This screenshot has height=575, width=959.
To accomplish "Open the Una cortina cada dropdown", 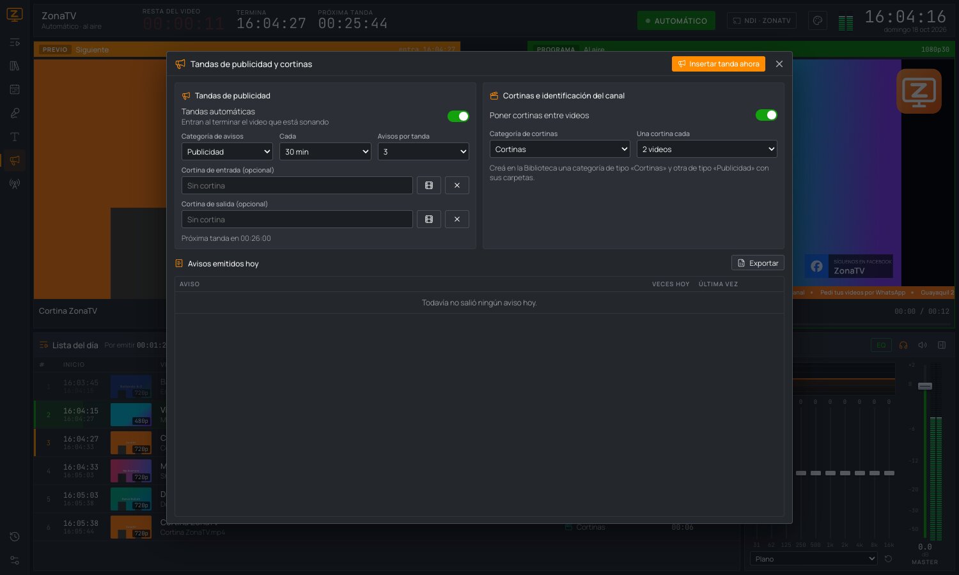I will [x=707, y=149].
